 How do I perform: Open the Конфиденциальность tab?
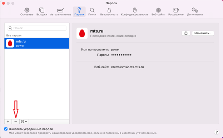pyautogui.click(x=135, y=12)
